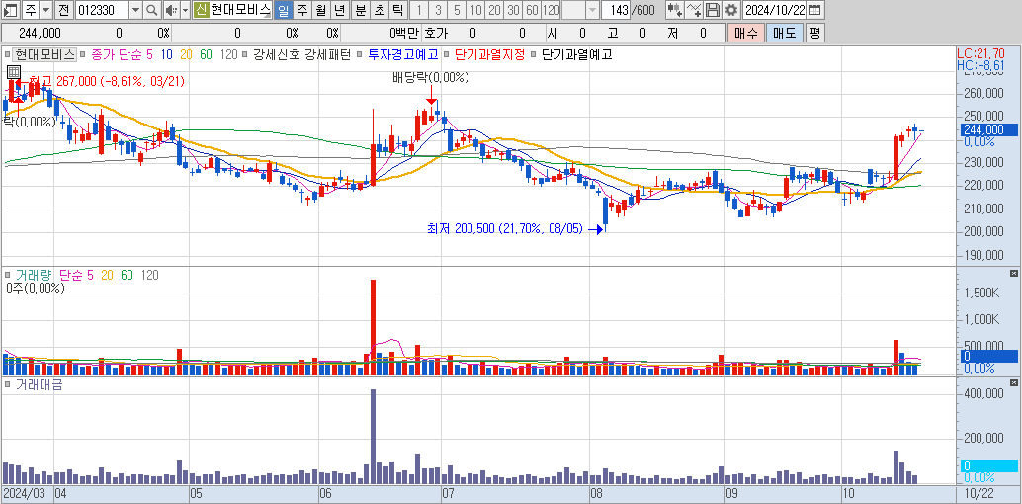The height and width of the screenshot is (504, 1022).
Task: Select interval 60 button
Action: [x=532, y=10]
